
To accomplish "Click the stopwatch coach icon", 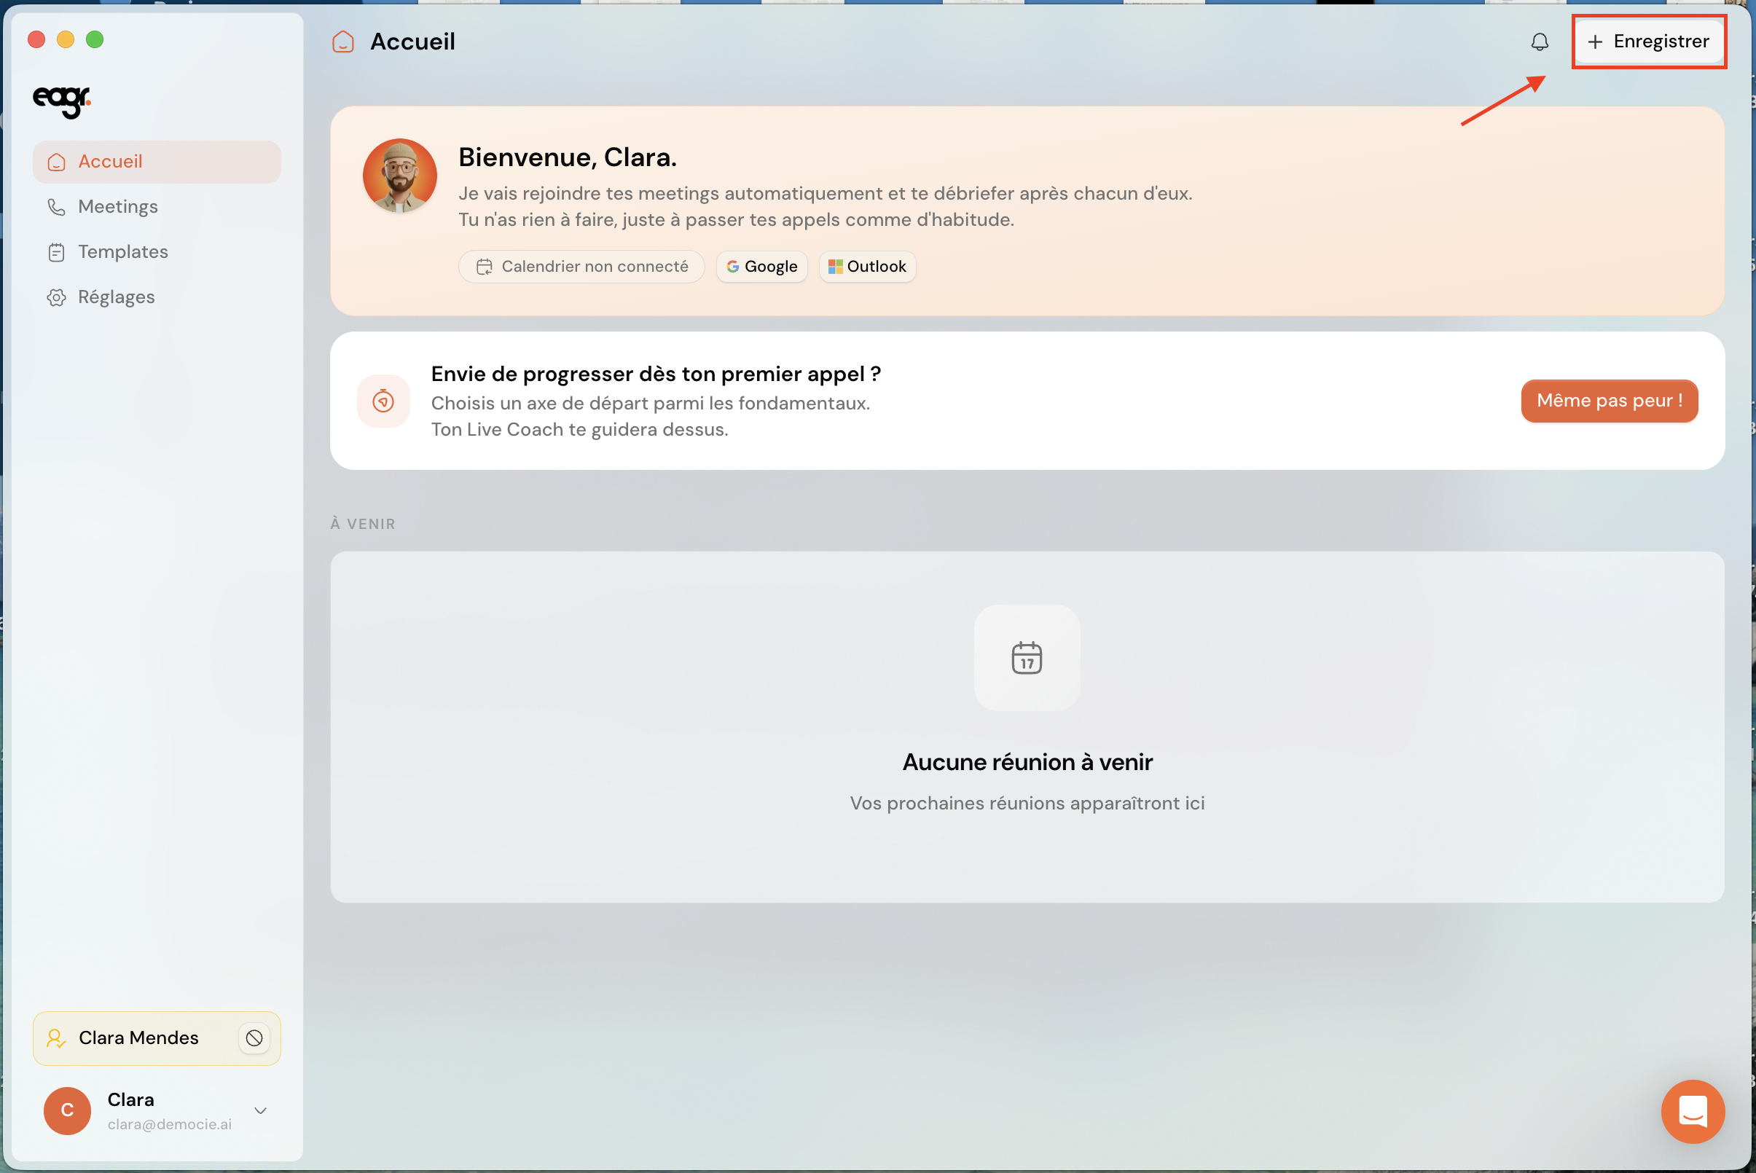I will (383, 401).
